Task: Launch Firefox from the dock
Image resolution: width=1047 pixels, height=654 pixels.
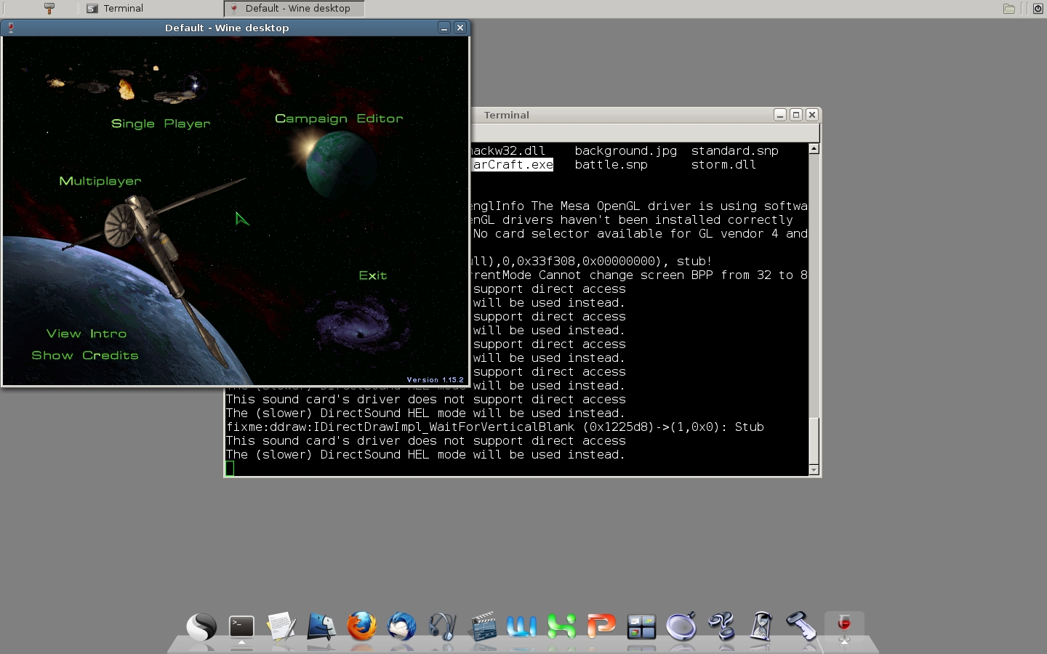Action: 361,626
